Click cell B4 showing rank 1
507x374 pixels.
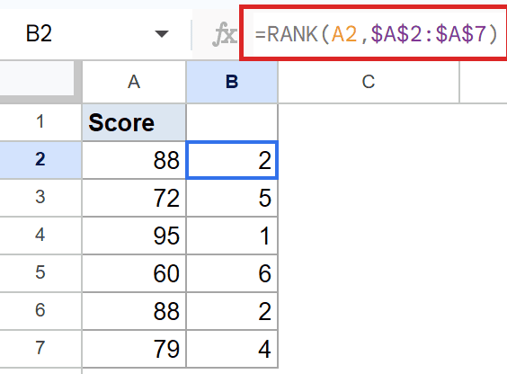(232, 235)
